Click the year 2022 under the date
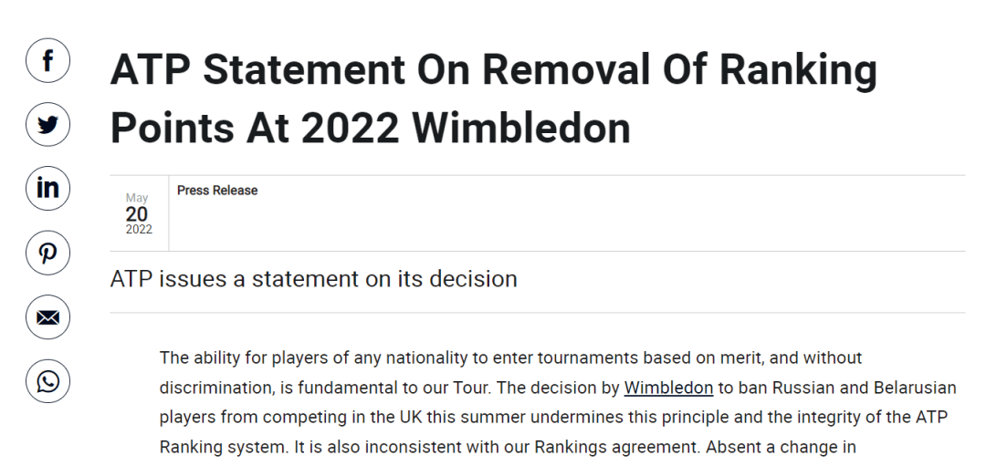 139,229
